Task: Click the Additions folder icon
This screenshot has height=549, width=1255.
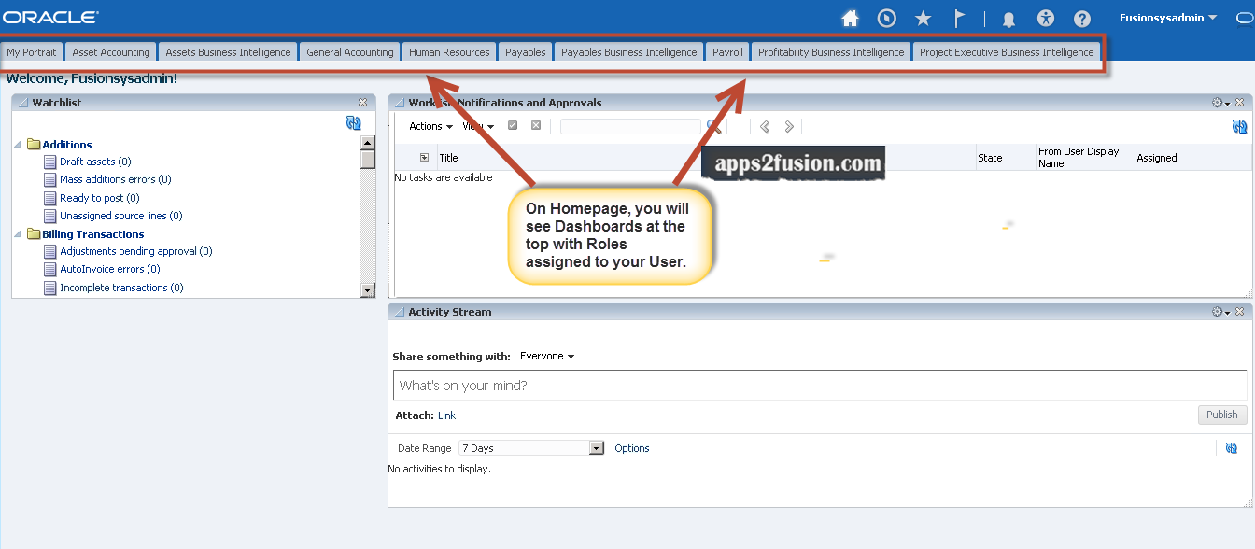Action: click(34, 145)
